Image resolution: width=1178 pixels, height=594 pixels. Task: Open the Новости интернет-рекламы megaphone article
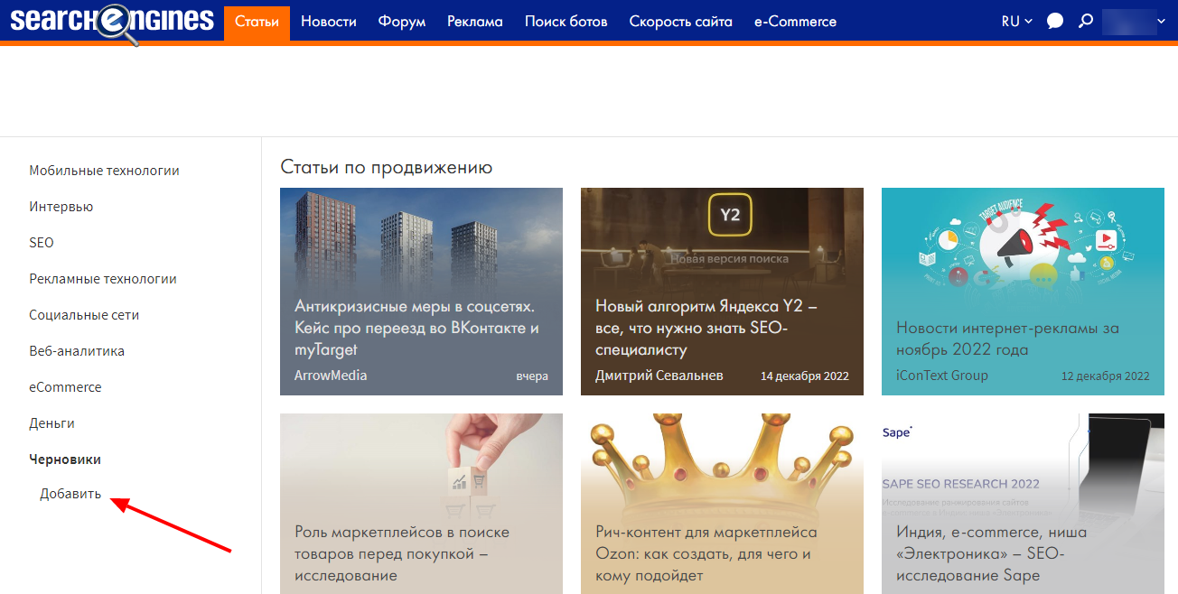(x=1023, y=292)
